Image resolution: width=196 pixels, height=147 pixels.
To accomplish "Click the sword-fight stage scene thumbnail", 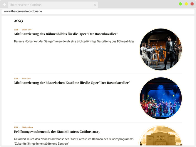I will click(x=160, y=49).
